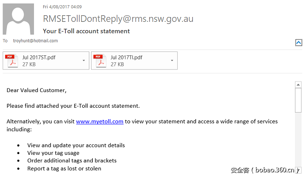
Task: Click the 'To' field label
Action: click(5, 41)
